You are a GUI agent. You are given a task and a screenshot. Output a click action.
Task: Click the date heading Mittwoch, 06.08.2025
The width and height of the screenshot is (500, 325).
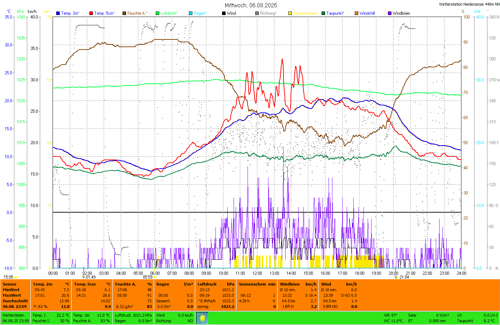[251, 5]
